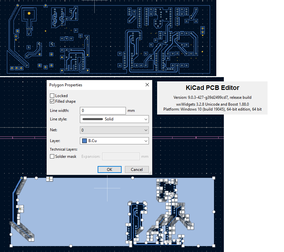
Task: Click the Line width input field
Action: tap(103, 111)
